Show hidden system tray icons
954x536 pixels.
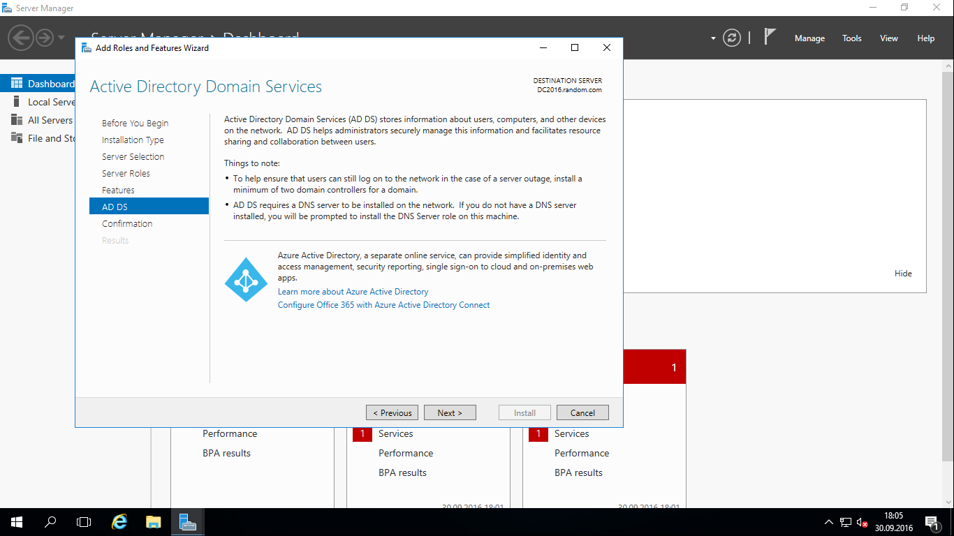[829, 522]
